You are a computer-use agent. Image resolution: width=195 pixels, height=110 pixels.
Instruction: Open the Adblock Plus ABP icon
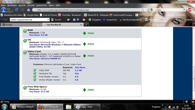point(190,10)
